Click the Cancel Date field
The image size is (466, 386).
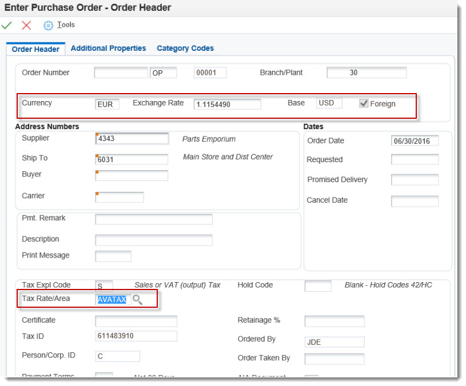click(x=415, y=201)
